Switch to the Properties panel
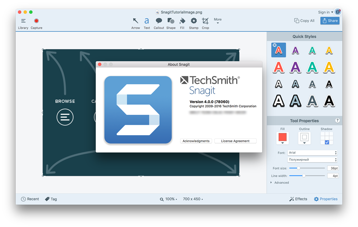This screenshot has height=227, width=358. [325, 199]
